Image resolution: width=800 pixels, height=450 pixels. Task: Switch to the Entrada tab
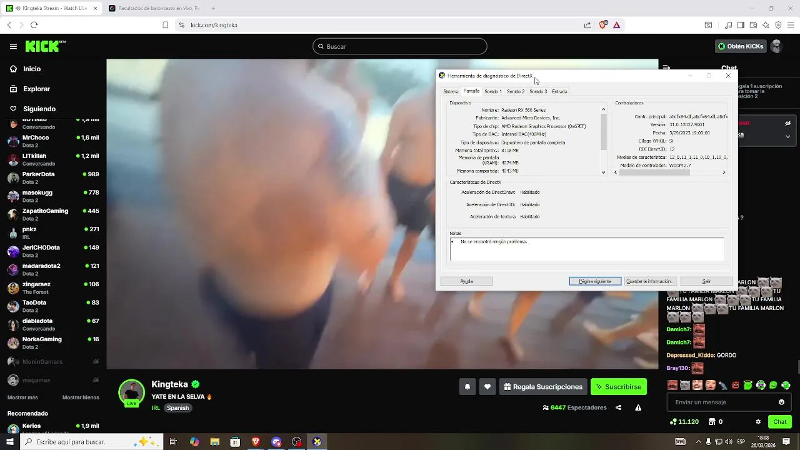coord(559,91)
